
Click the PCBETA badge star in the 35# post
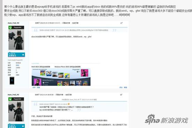click(x=23, y=126)
